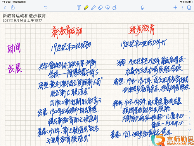This screenshot has height=146, width=194.
Task: Tap the battery indicator in status bar
Action: (191, 2)
